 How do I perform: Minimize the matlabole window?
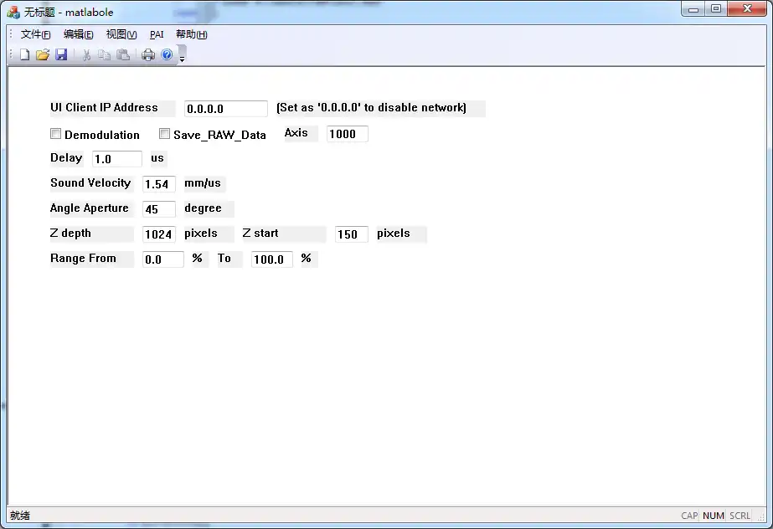click(693, 9)
